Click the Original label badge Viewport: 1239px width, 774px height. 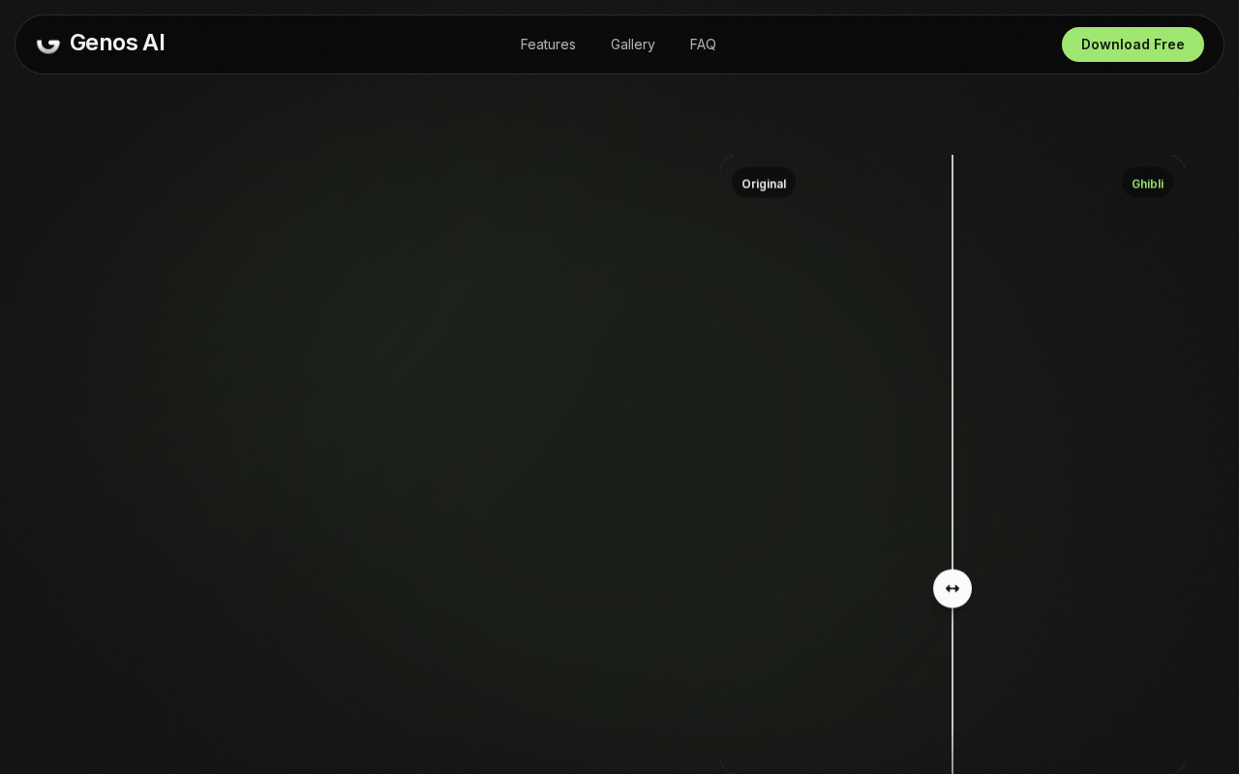tap(764, 183)
